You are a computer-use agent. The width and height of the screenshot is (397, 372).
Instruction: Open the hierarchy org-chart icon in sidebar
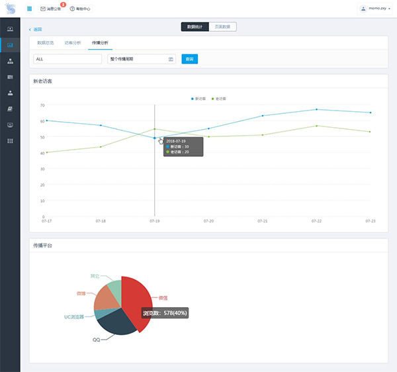pos(10,61)
